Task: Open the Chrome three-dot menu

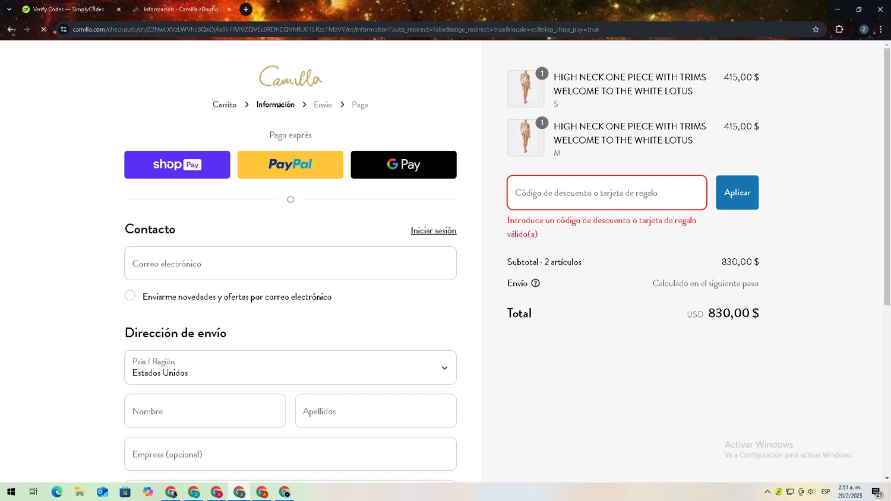Action: (880, 29)
